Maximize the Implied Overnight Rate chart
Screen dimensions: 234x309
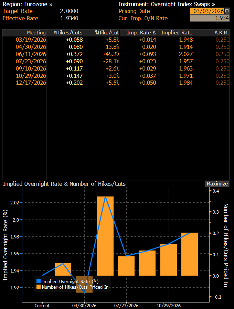[x=217, y=184]
